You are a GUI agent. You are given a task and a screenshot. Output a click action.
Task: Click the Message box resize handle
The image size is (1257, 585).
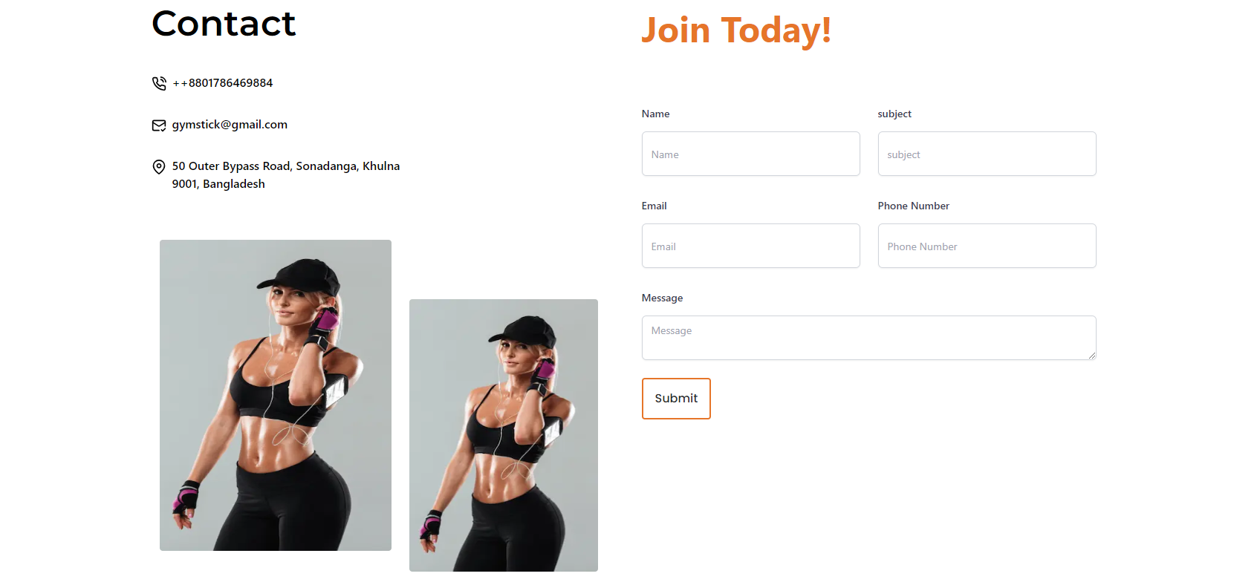pos(1091,356)
